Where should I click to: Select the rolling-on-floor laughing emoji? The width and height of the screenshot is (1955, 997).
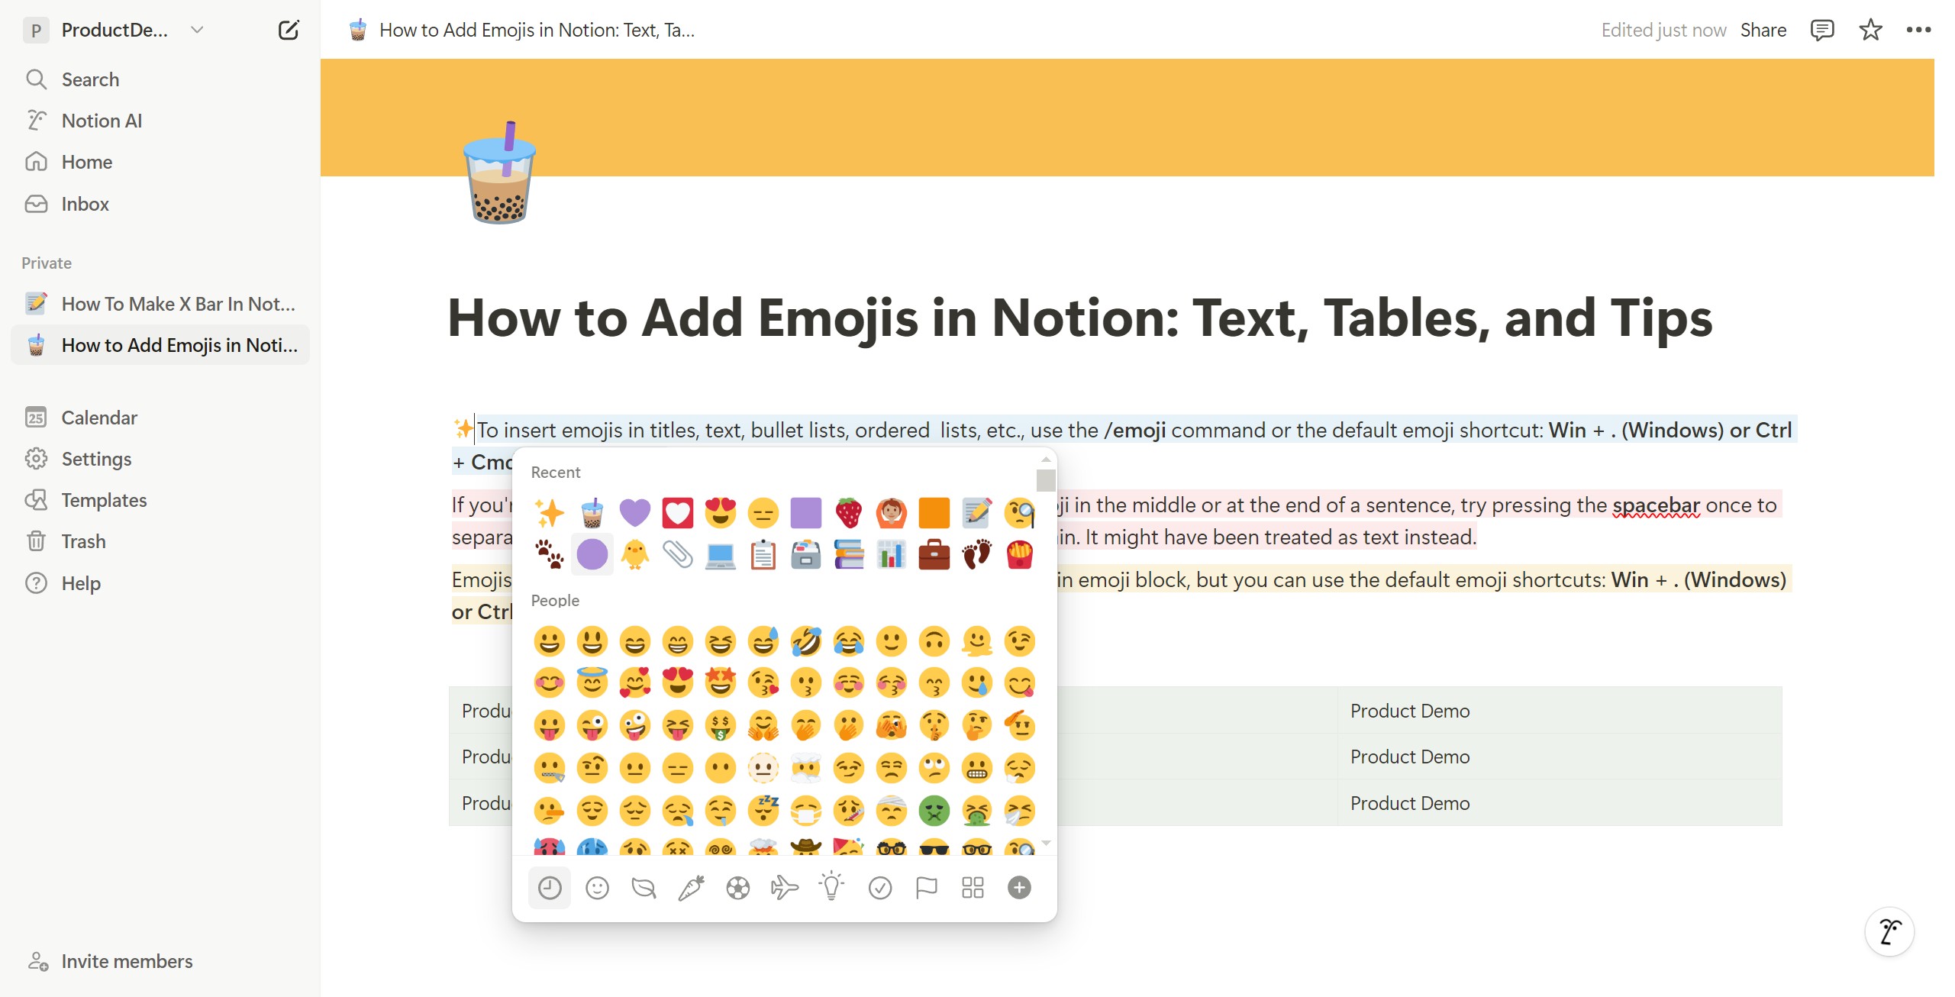805,641
